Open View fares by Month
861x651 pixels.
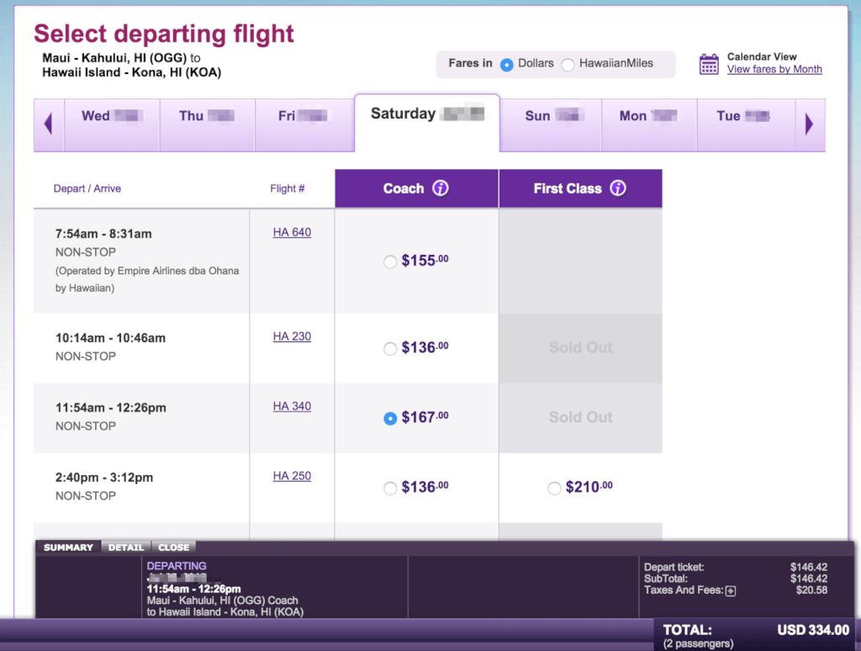tap(774, 69)
